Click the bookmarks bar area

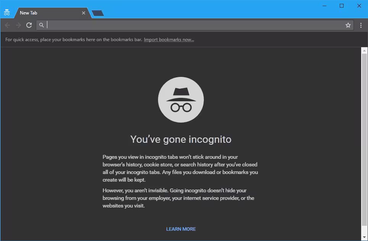pyautogui.click(x=267, y=39)
